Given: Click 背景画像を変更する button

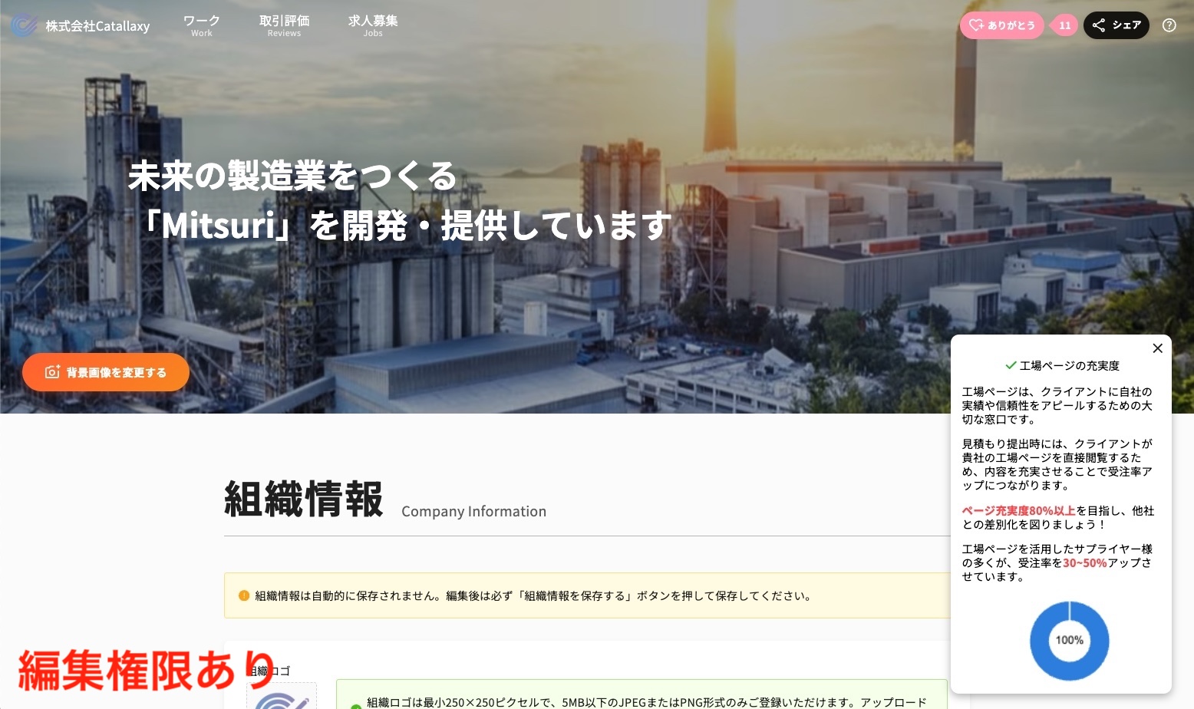Looking at the screenshot, I should click(x=106, y=372).
